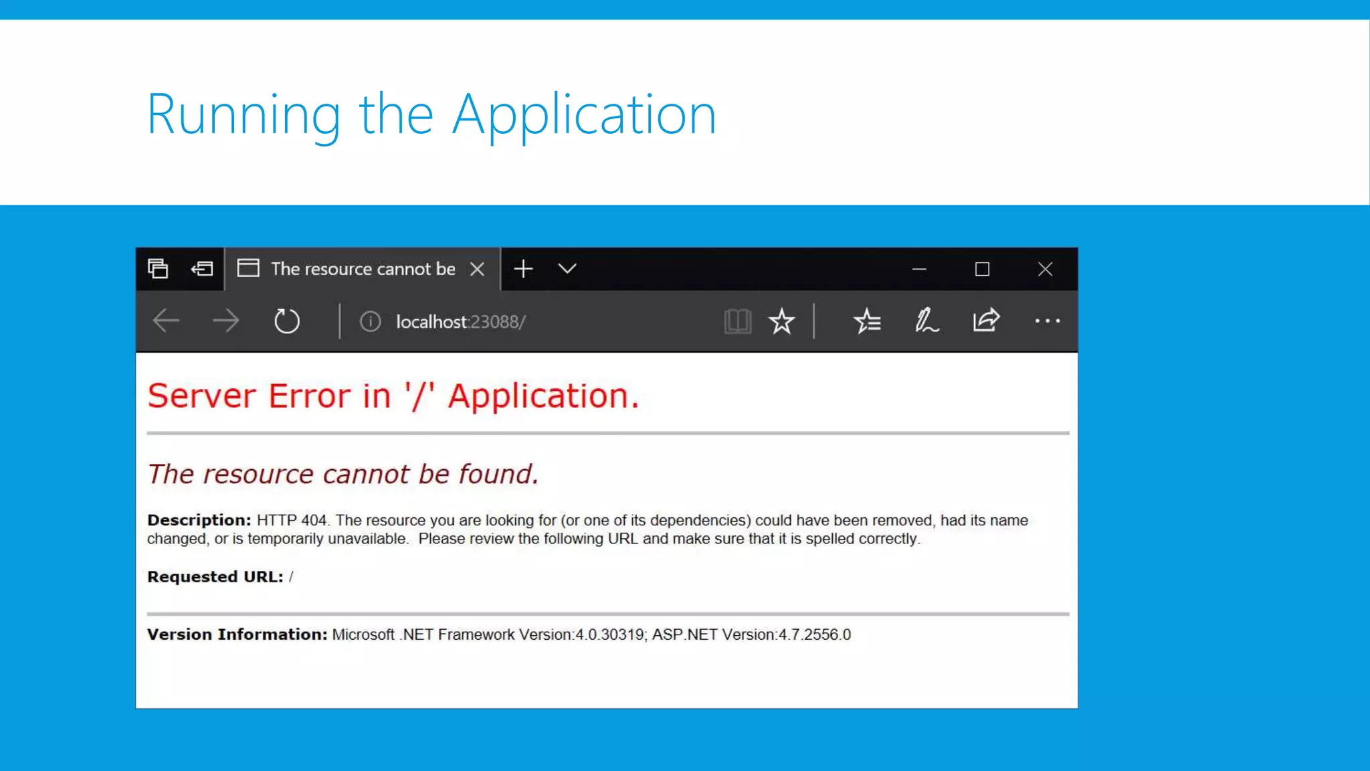This screenshot has width=1370, height=771.
Task: Click the 'Version Information:' label
Action: [x=237, y=634]
